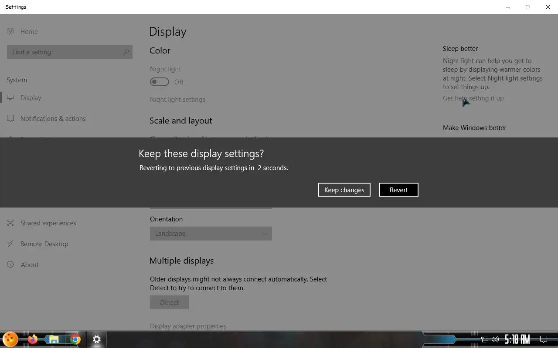The height and width of the screenshot is (348, 558).
Task: Click the Sleep better heading
Action: 460,49
